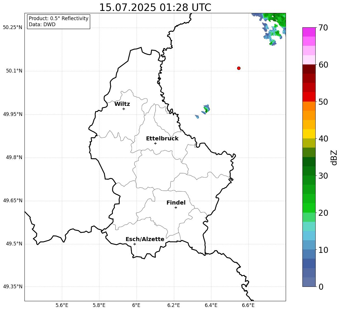Select the Findel city label
This screenshot has height=311, width=341.
[176, 203]
